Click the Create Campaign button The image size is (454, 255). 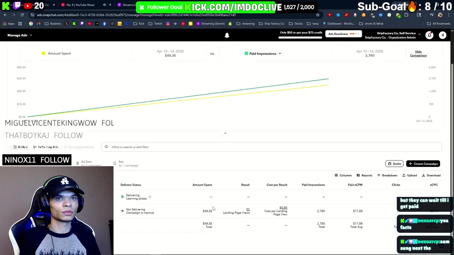click(423, 164)
